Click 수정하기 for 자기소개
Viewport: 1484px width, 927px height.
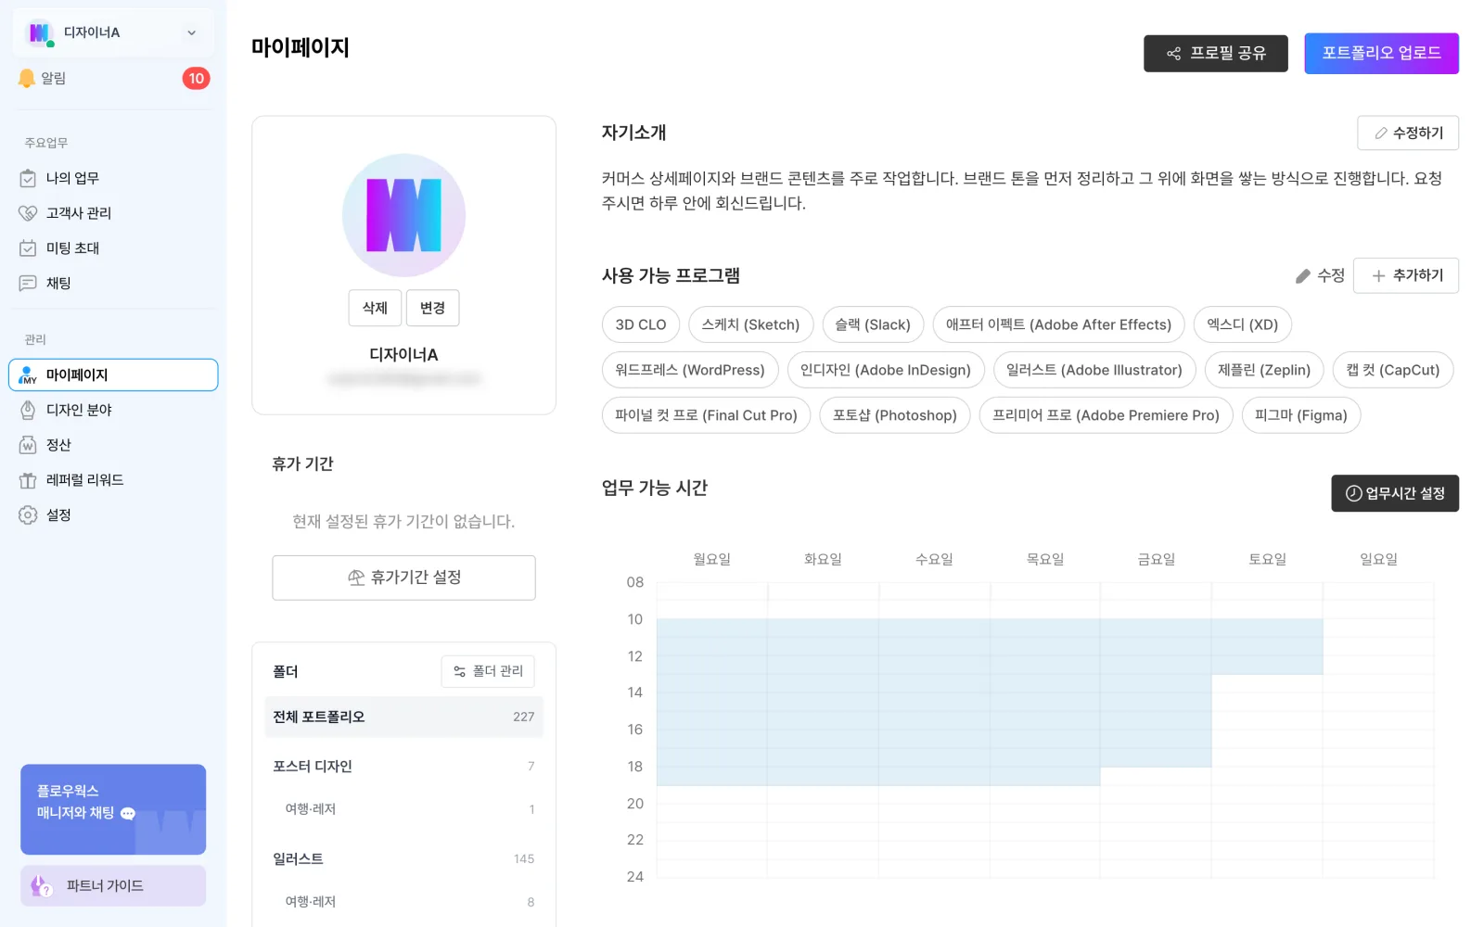tap(1407, 133)
